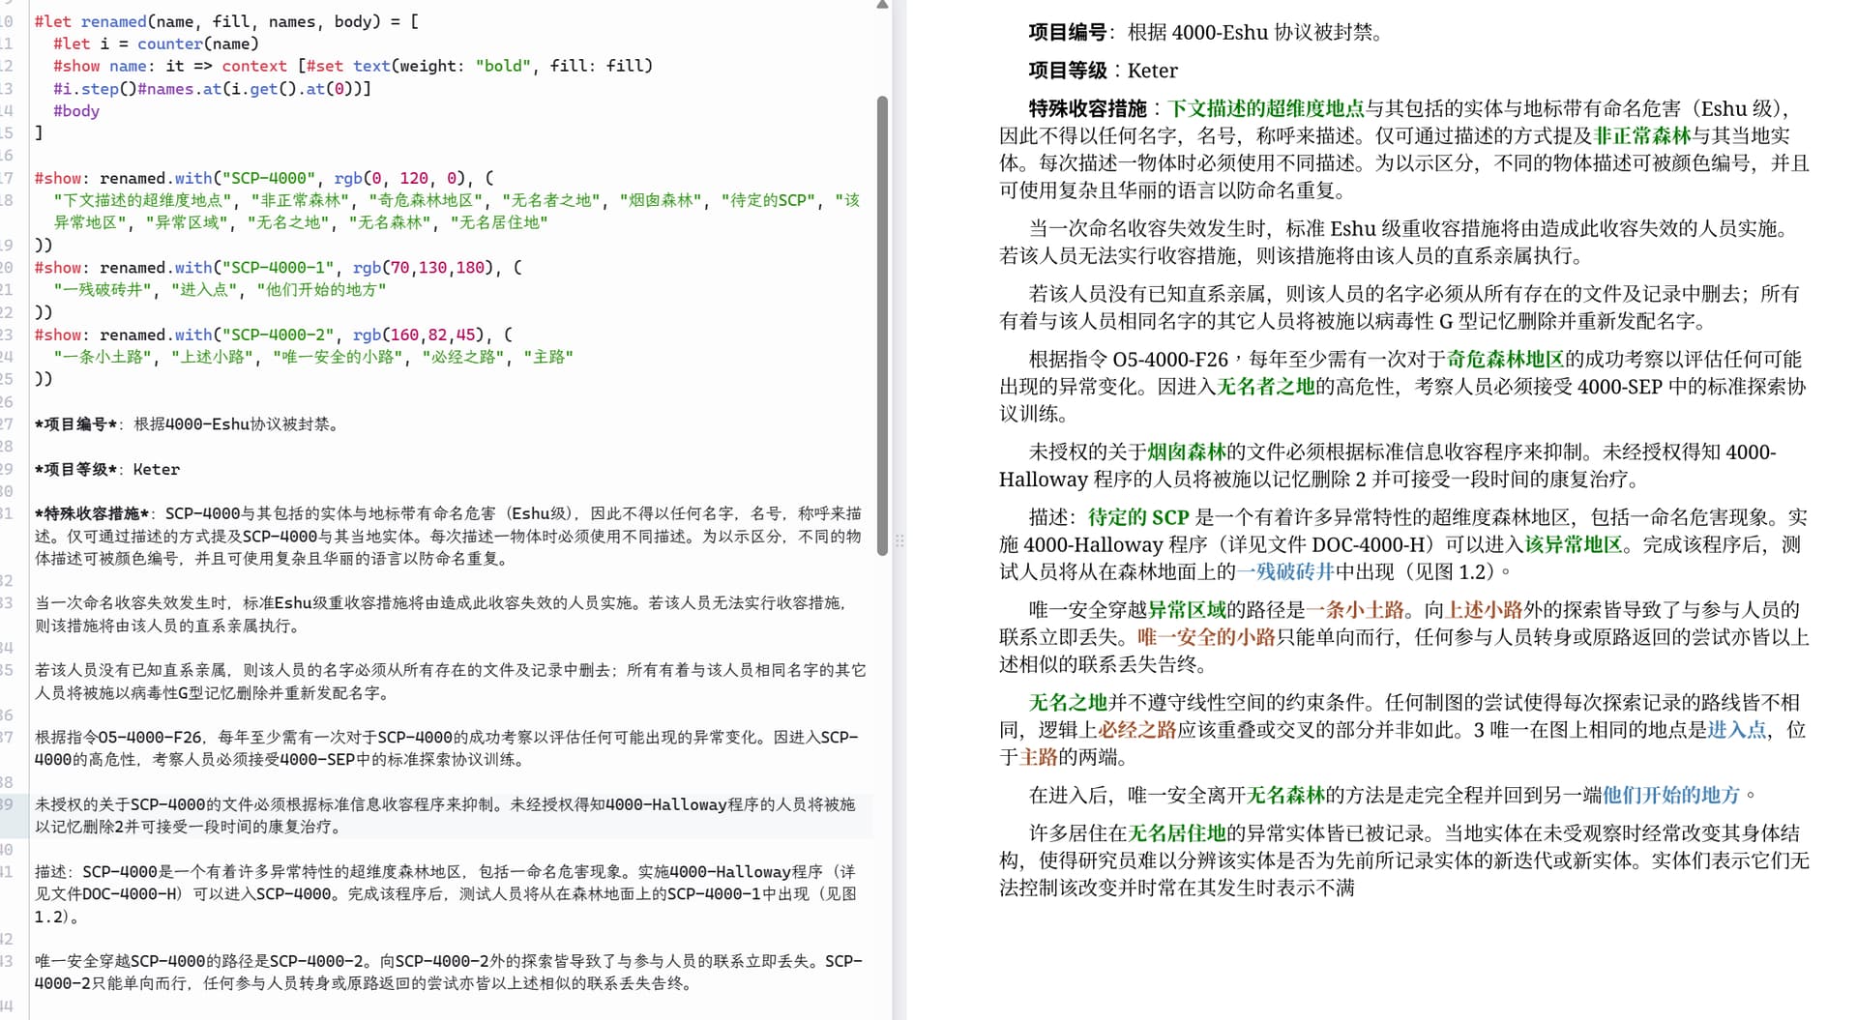Click the scroll-up arrow above editor scrollbar
This screenshot has width=1857, height=1020.
click(x=882, y=5)
